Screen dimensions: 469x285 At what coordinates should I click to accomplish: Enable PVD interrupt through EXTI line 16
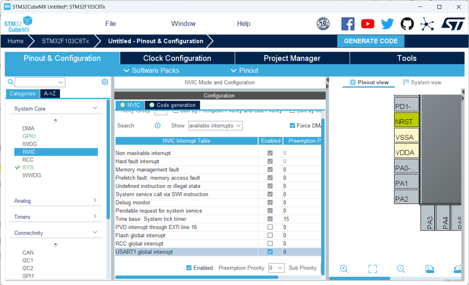point(270,227)
